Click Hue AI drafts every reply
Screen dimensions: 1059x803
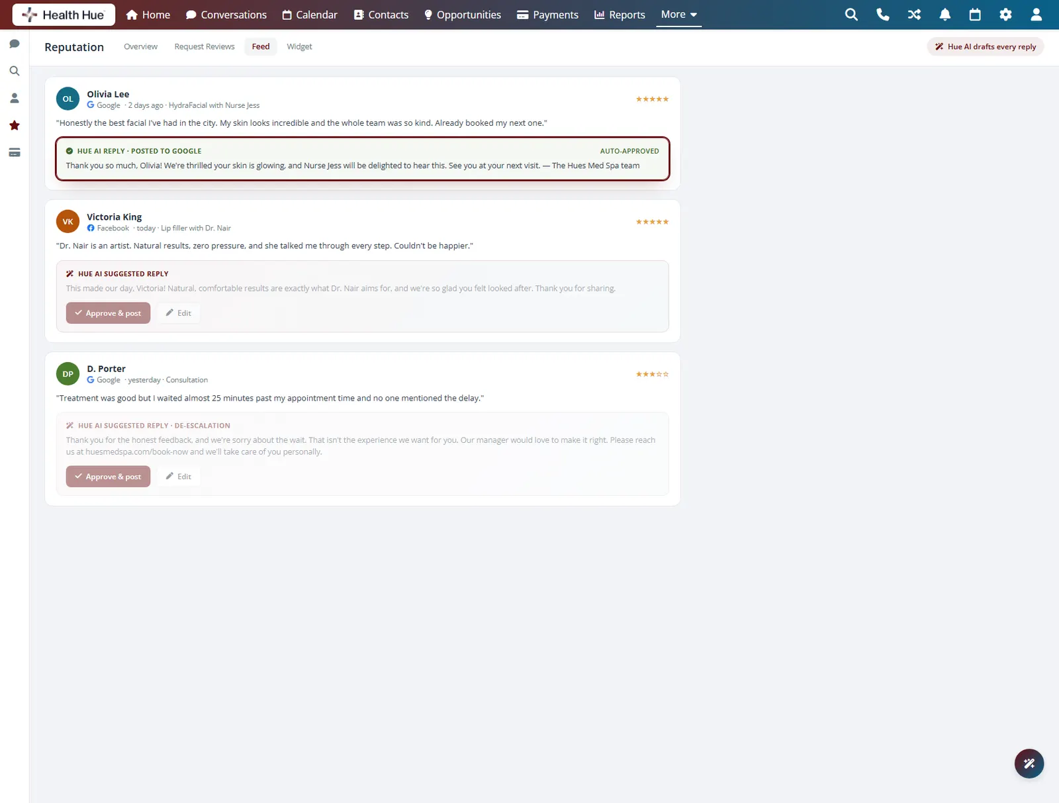coord(986,46)
